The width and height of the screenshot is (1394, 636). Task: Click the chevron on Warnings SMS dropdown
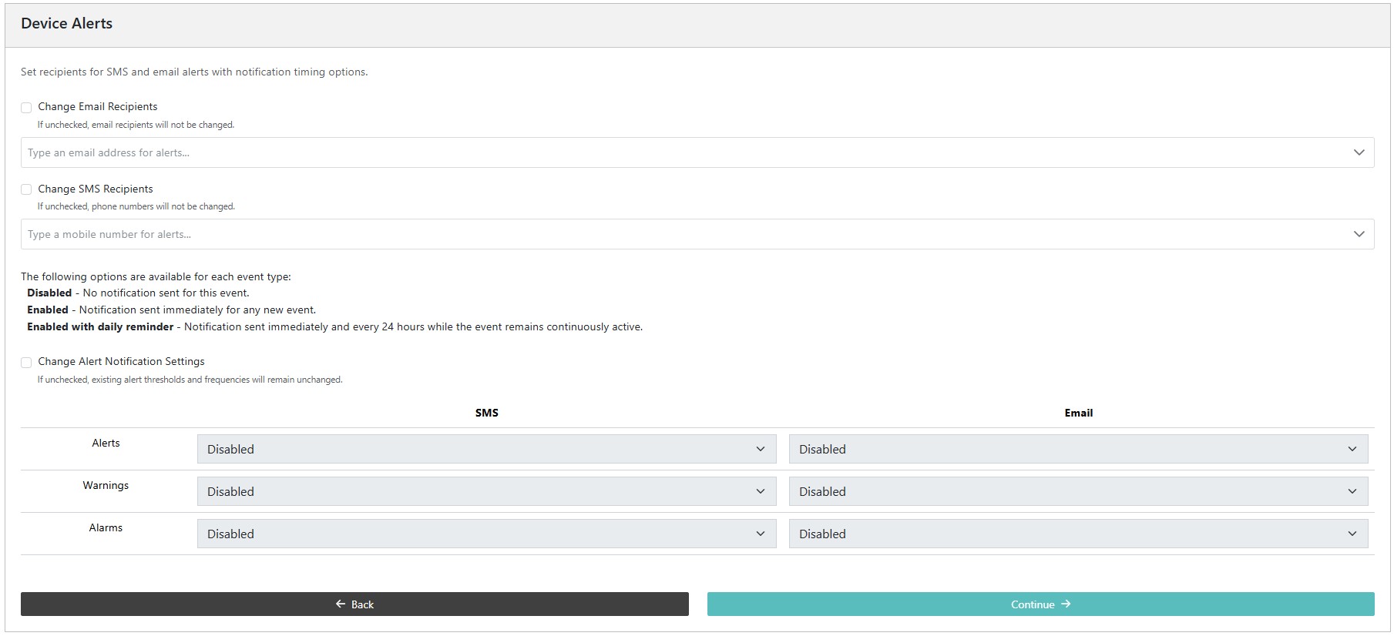[x=760, y=491]
